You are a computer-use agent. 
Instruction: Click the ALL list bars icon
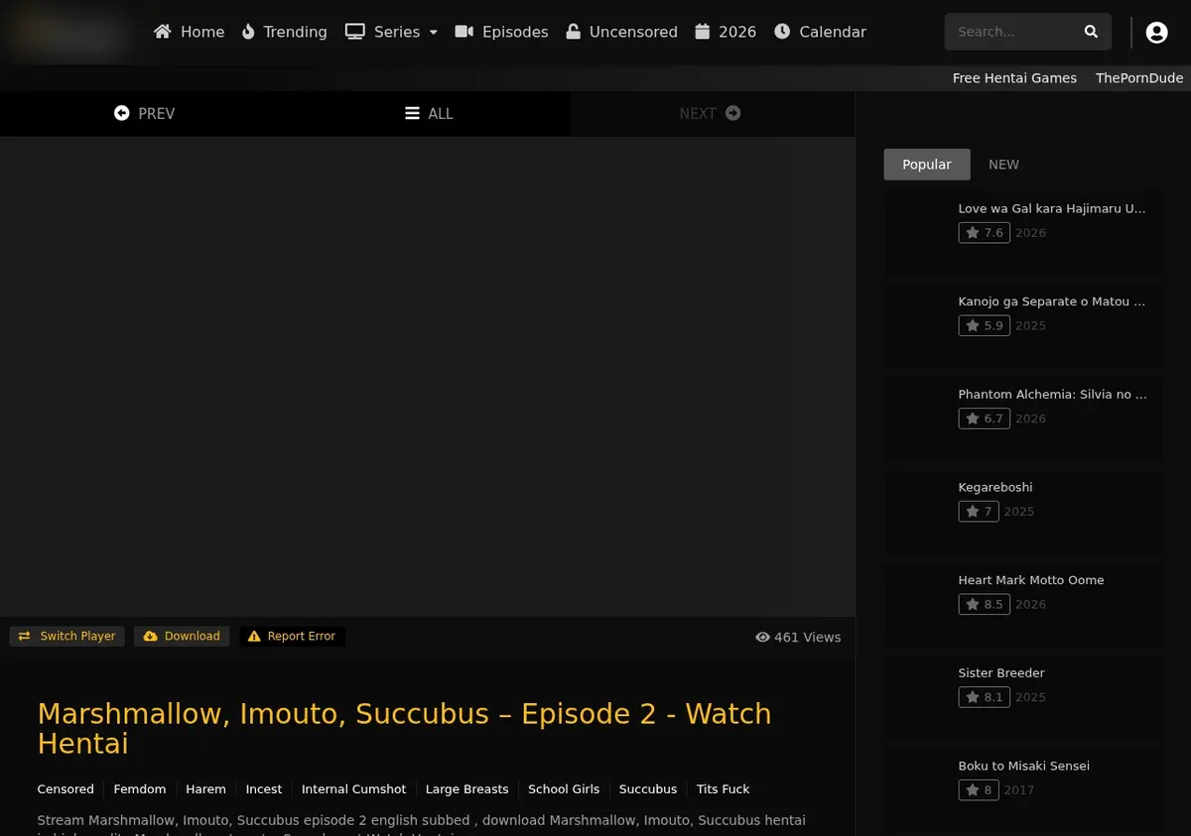point(412,113)
